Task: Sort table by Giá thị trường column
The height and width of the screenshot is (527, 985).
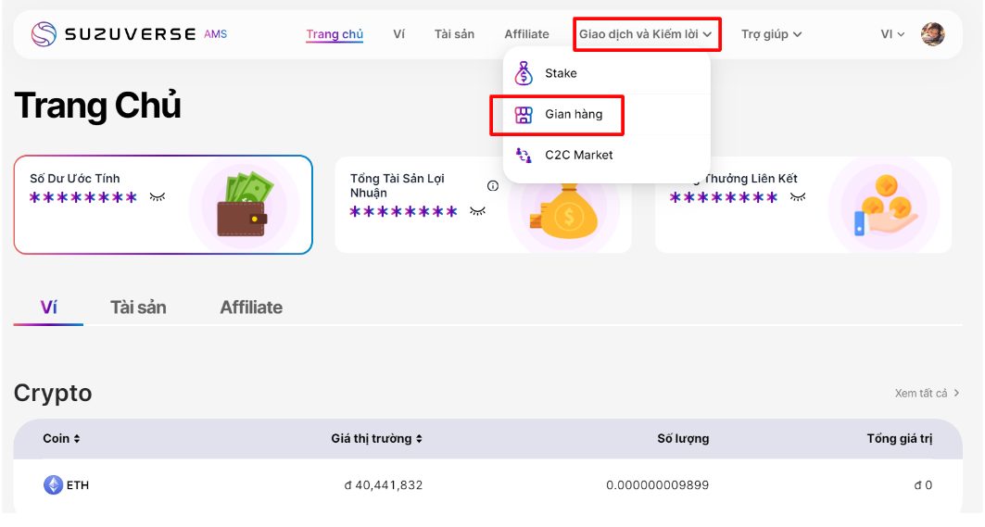Action: 377,439
